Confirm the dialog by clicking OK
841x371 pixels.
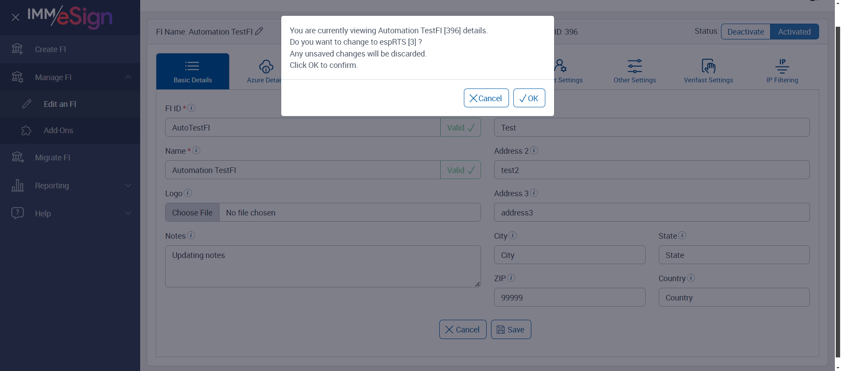click(x=529, y=98)
